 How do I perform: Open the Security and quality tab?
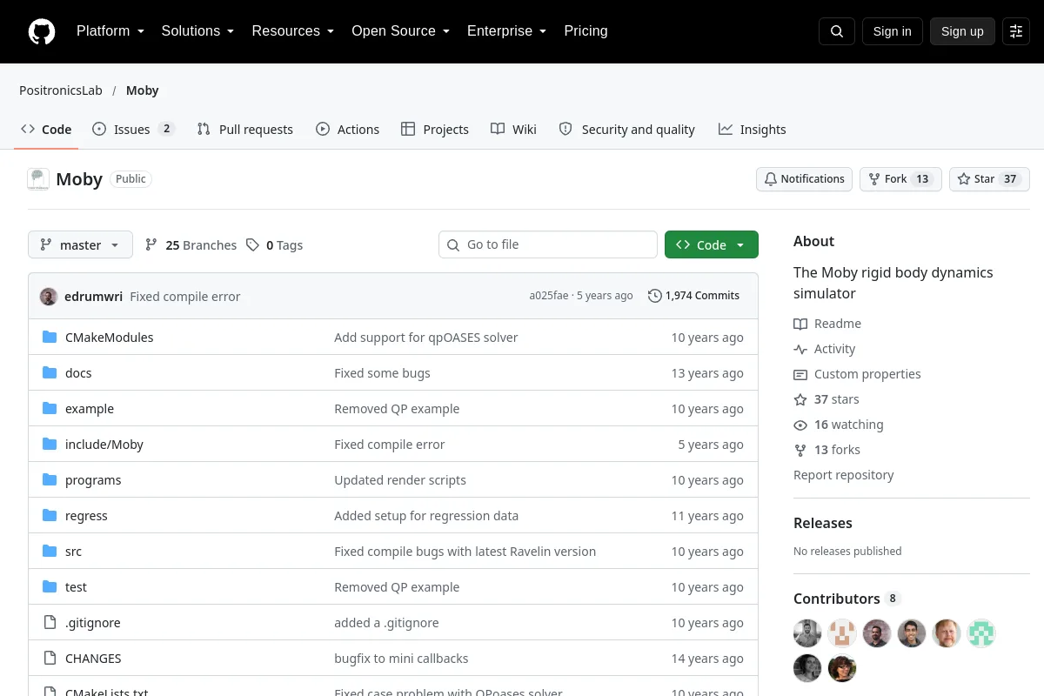click(627, 129)
